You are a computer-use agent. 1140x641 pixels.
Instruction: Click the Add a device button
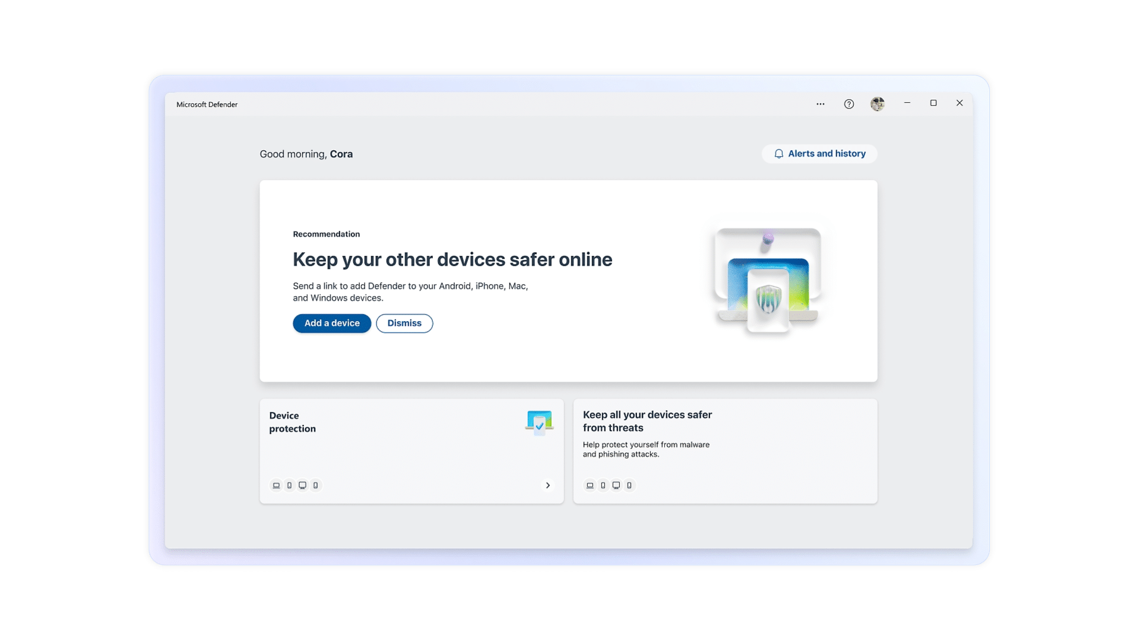332,323
